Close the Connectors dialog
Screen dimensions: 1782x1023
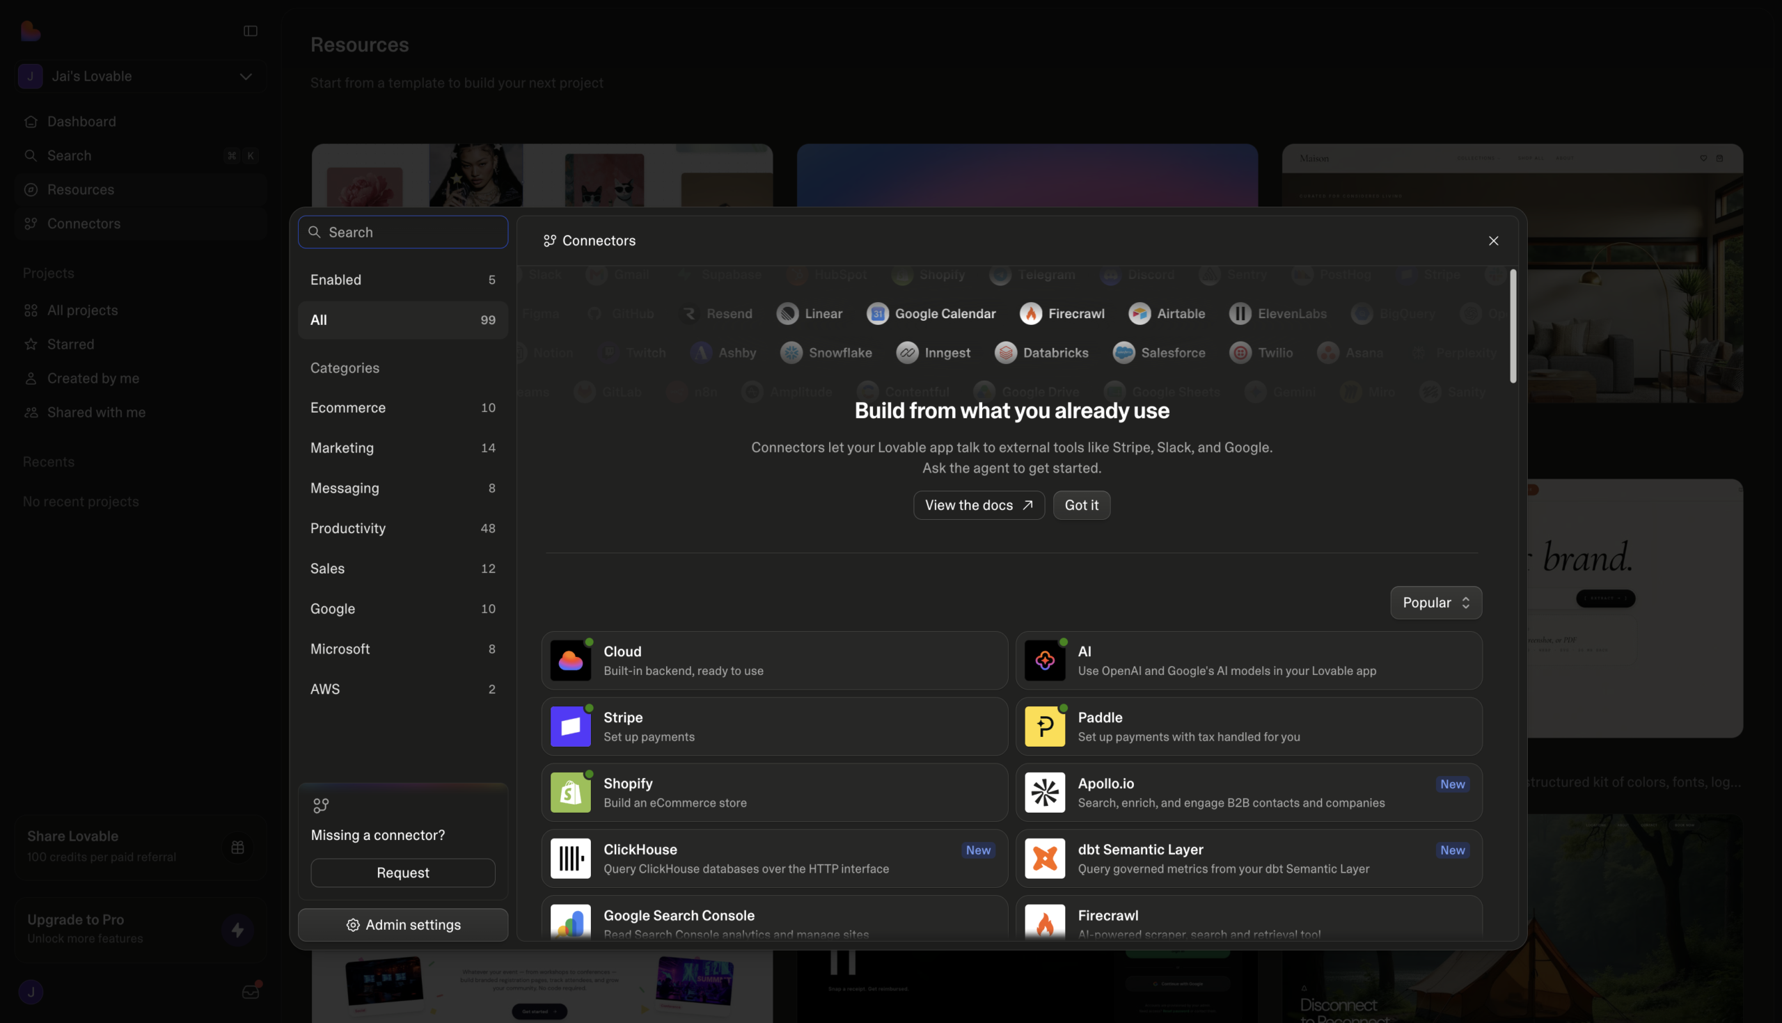click(x=1493, y=241)
